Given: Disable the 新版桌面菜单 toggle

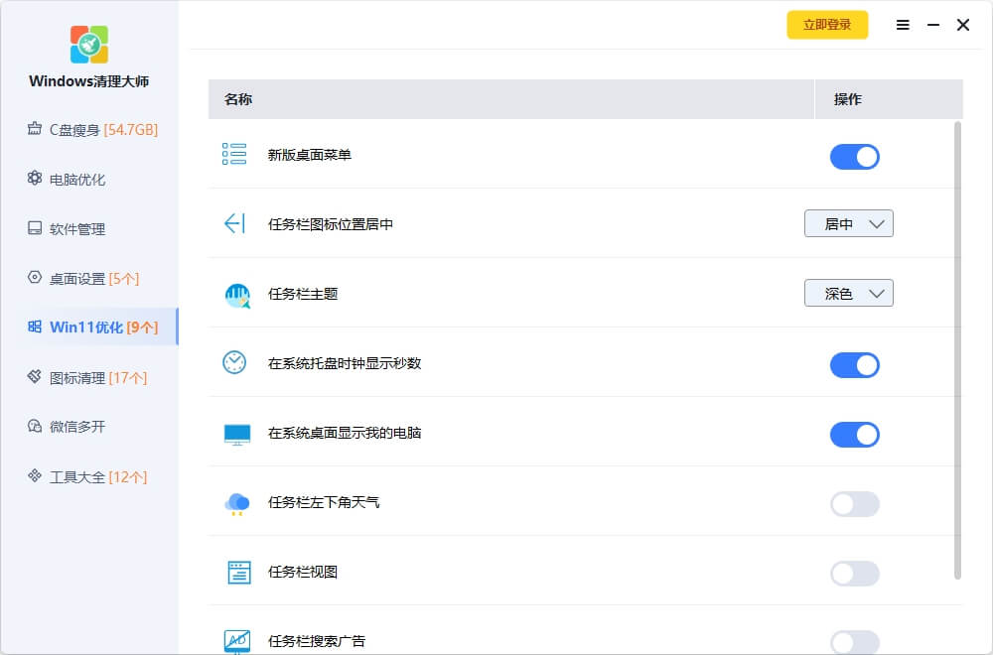Looking at the screenshot, I should 854,157.
